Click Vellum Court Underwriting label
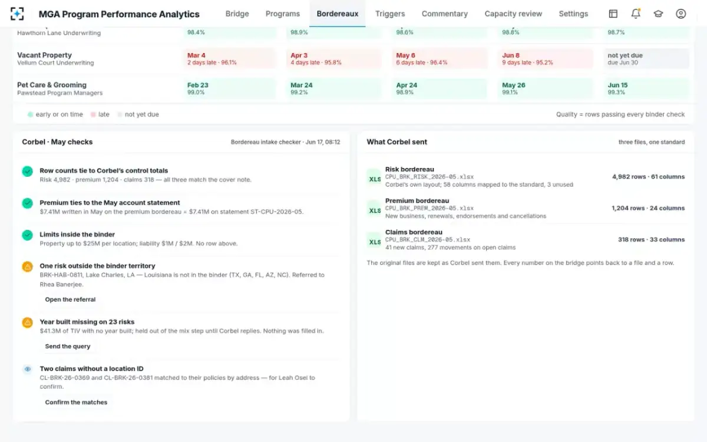707x442 pixels. tap(55, 63)
